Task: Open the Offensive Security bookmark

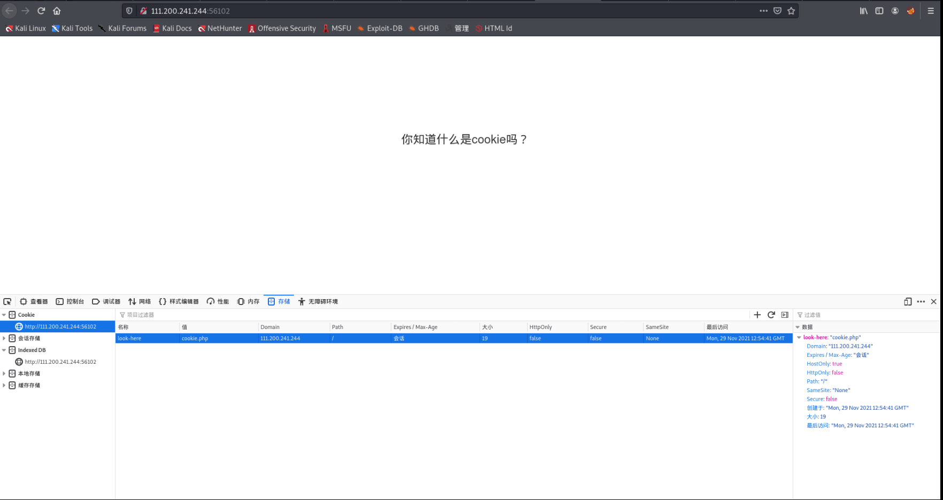Action: [x=282, y=28]
